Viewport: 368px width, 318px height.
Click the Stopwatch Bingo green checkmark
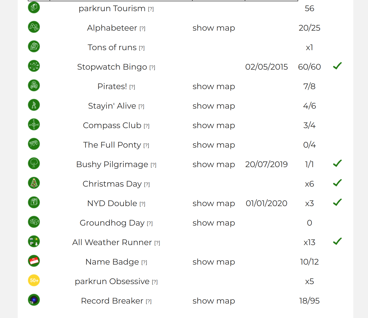click(337, 66)
